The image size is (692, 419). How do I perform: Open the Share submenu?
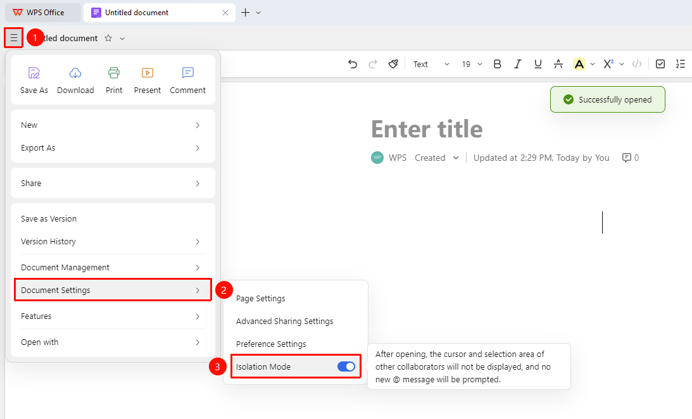(113, 184)
